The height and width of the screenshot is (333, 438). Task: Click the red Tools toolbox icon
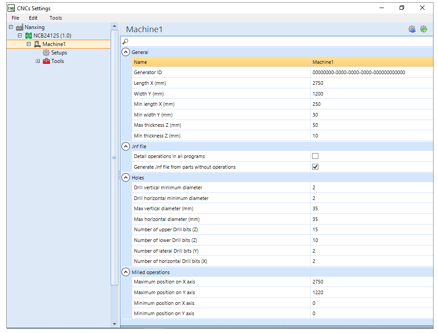(46, 61)
